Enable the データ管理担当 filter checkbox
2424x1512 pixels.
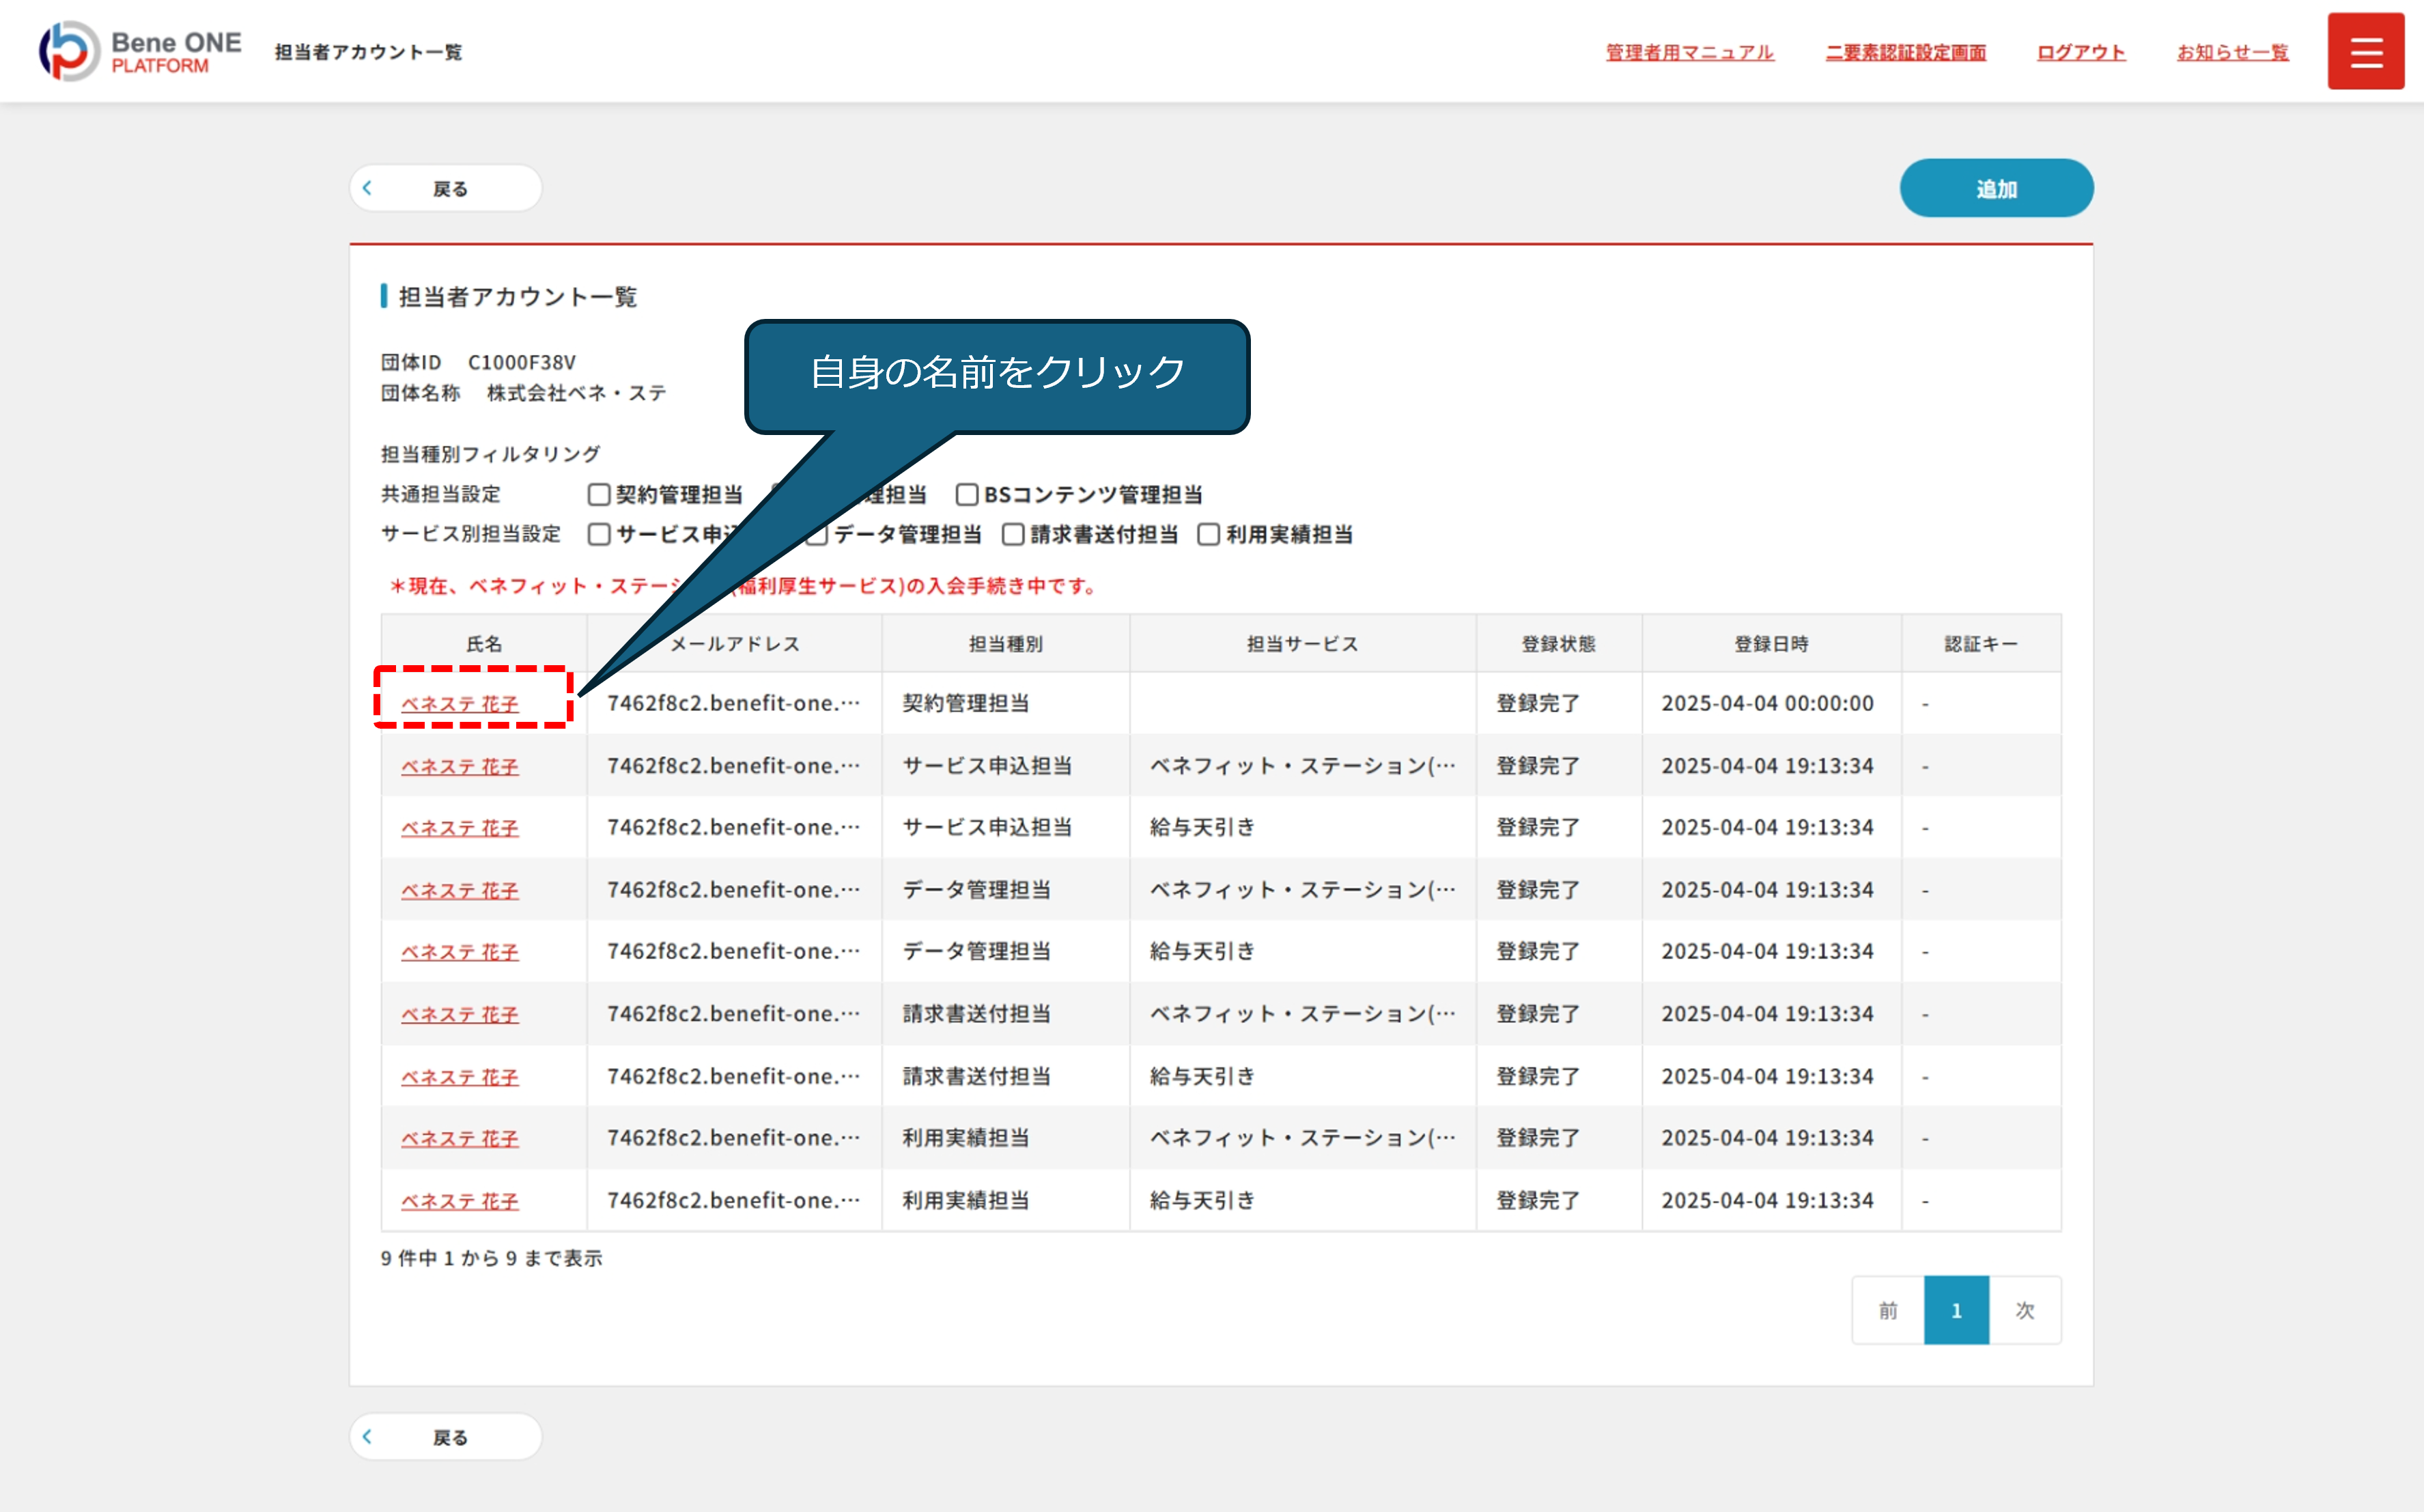(x=817, y=534)
